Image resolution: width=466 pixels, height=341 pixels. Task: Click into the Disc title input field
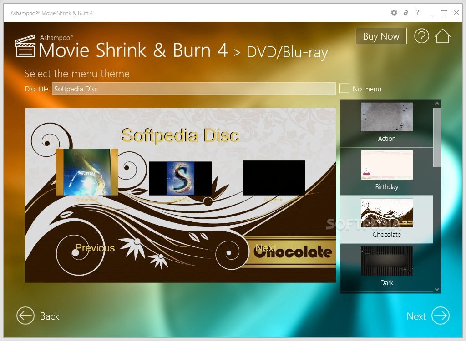pyautogui.click(x=194, y=89)
